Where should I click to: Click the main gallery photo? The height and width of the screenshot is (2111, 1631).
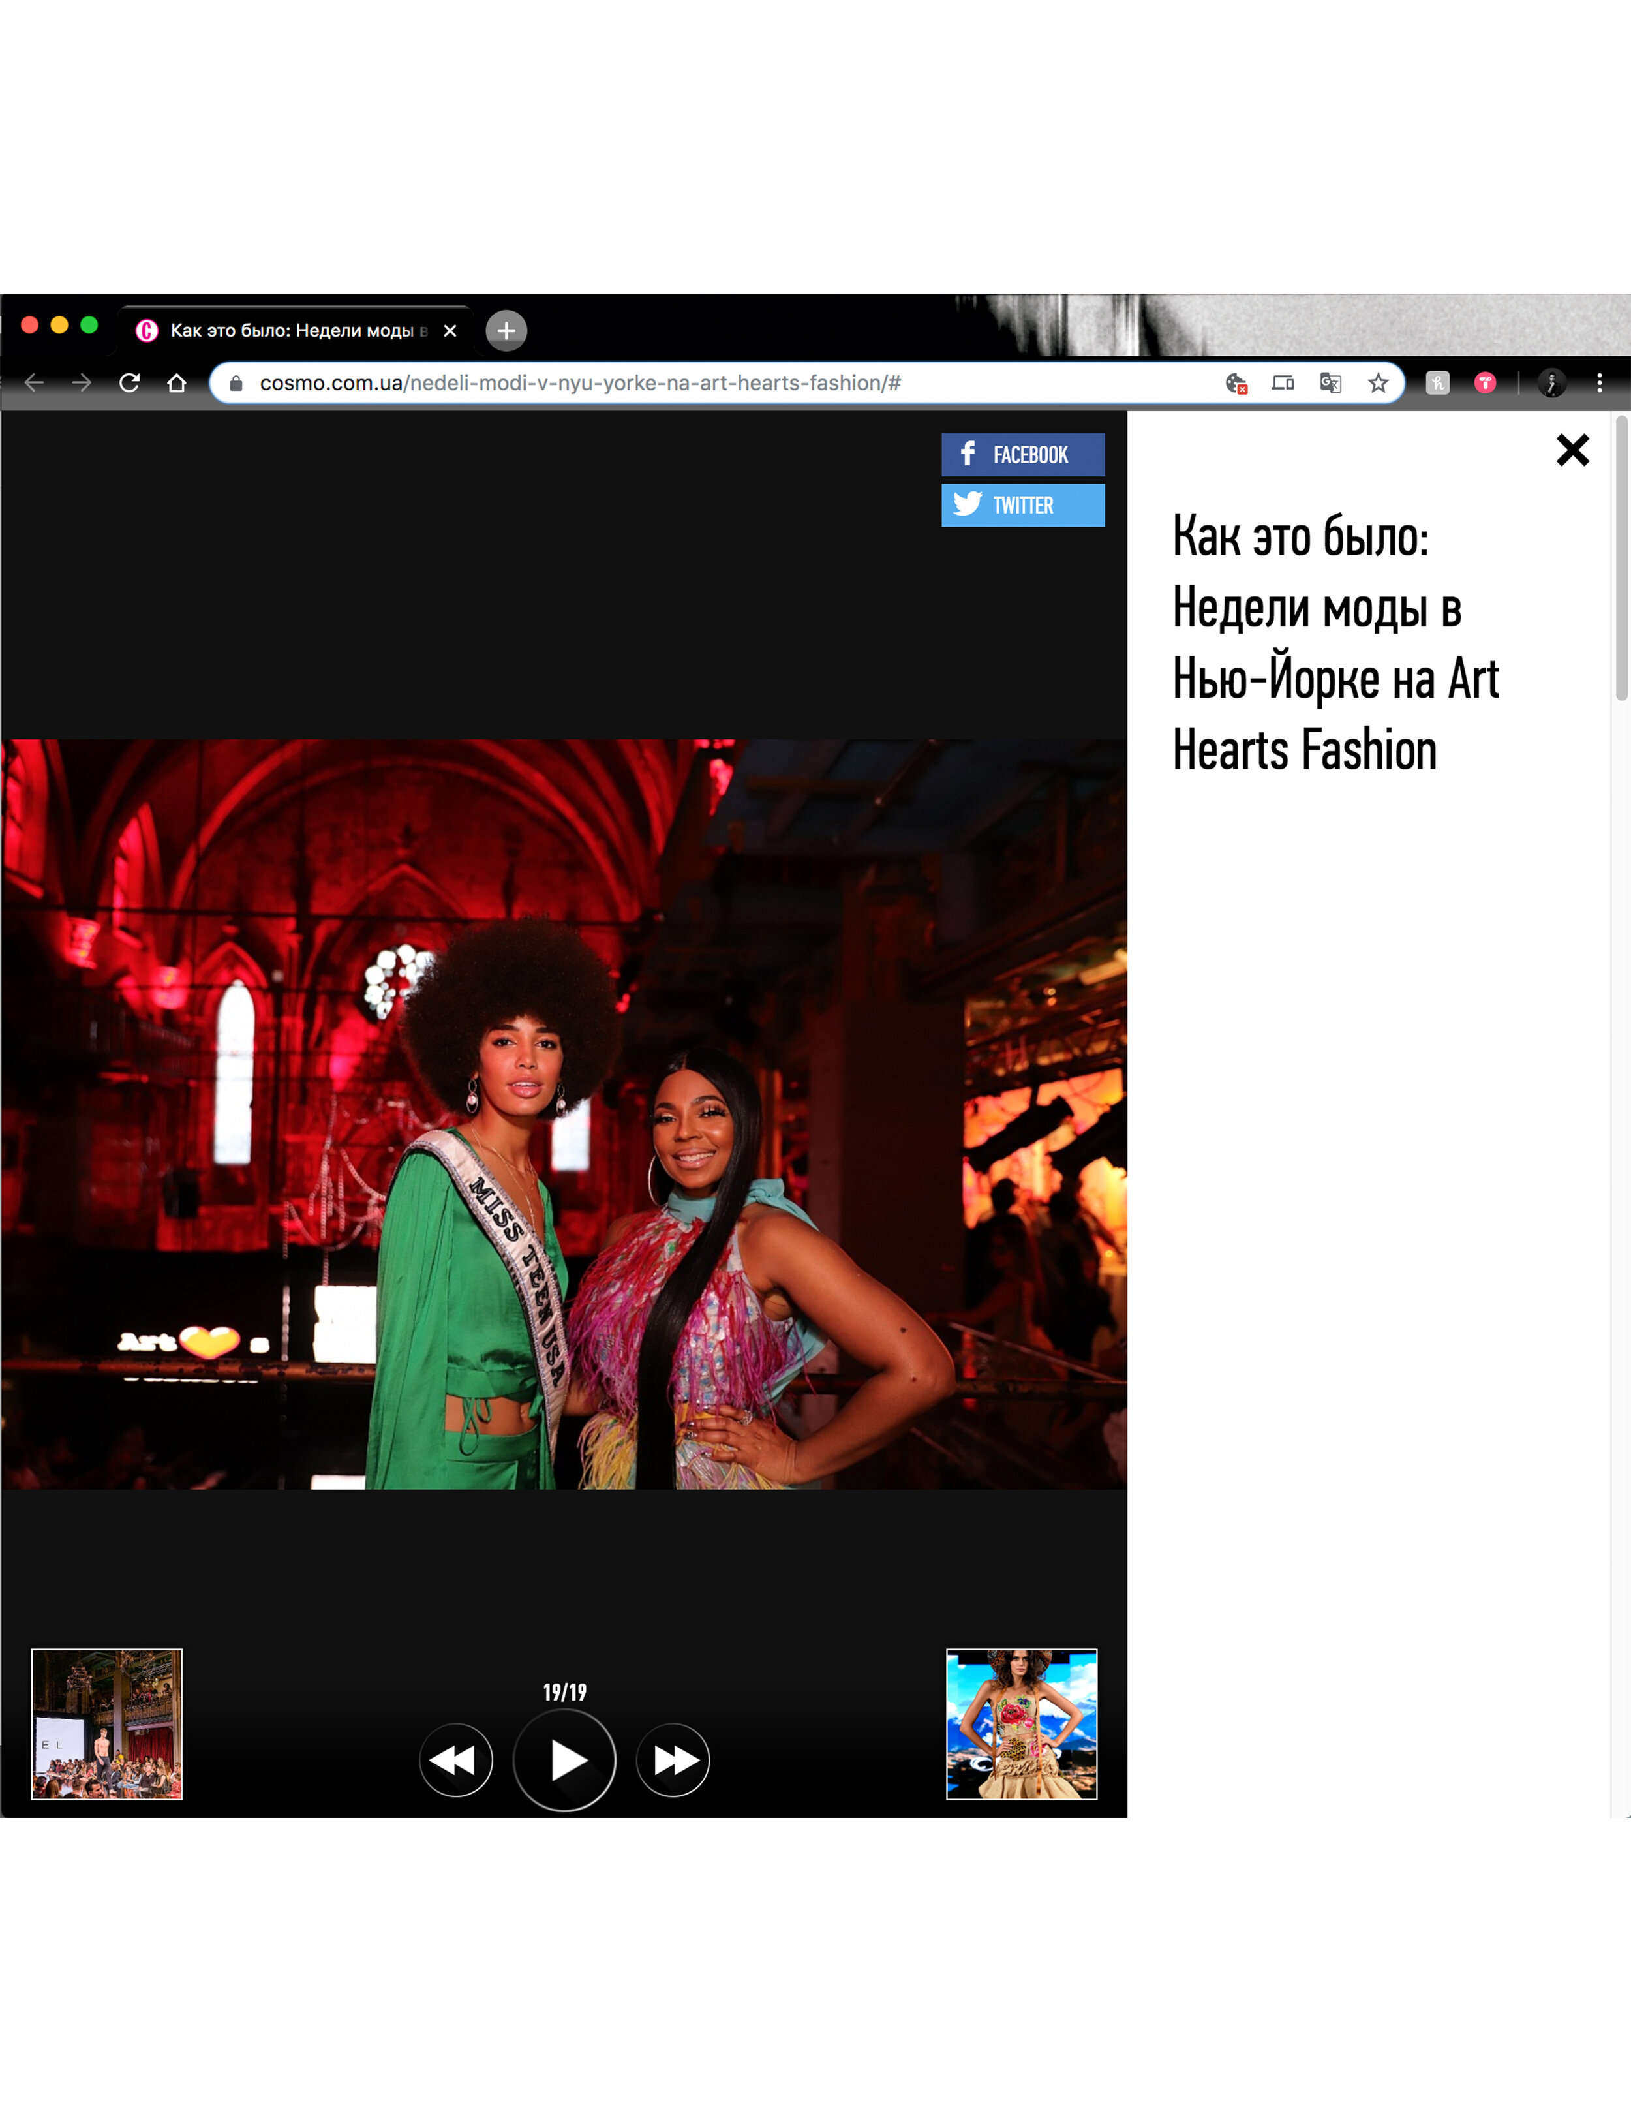click(563, 1113)
